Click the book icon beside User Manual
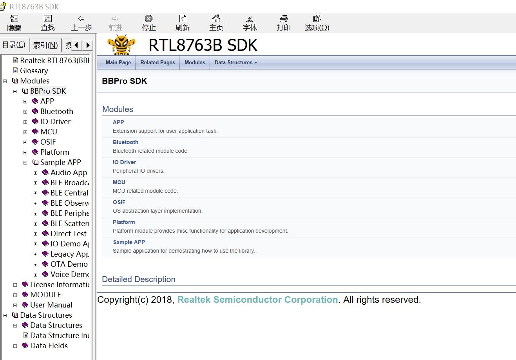The image size is (516, 360). tap(25, 305)
